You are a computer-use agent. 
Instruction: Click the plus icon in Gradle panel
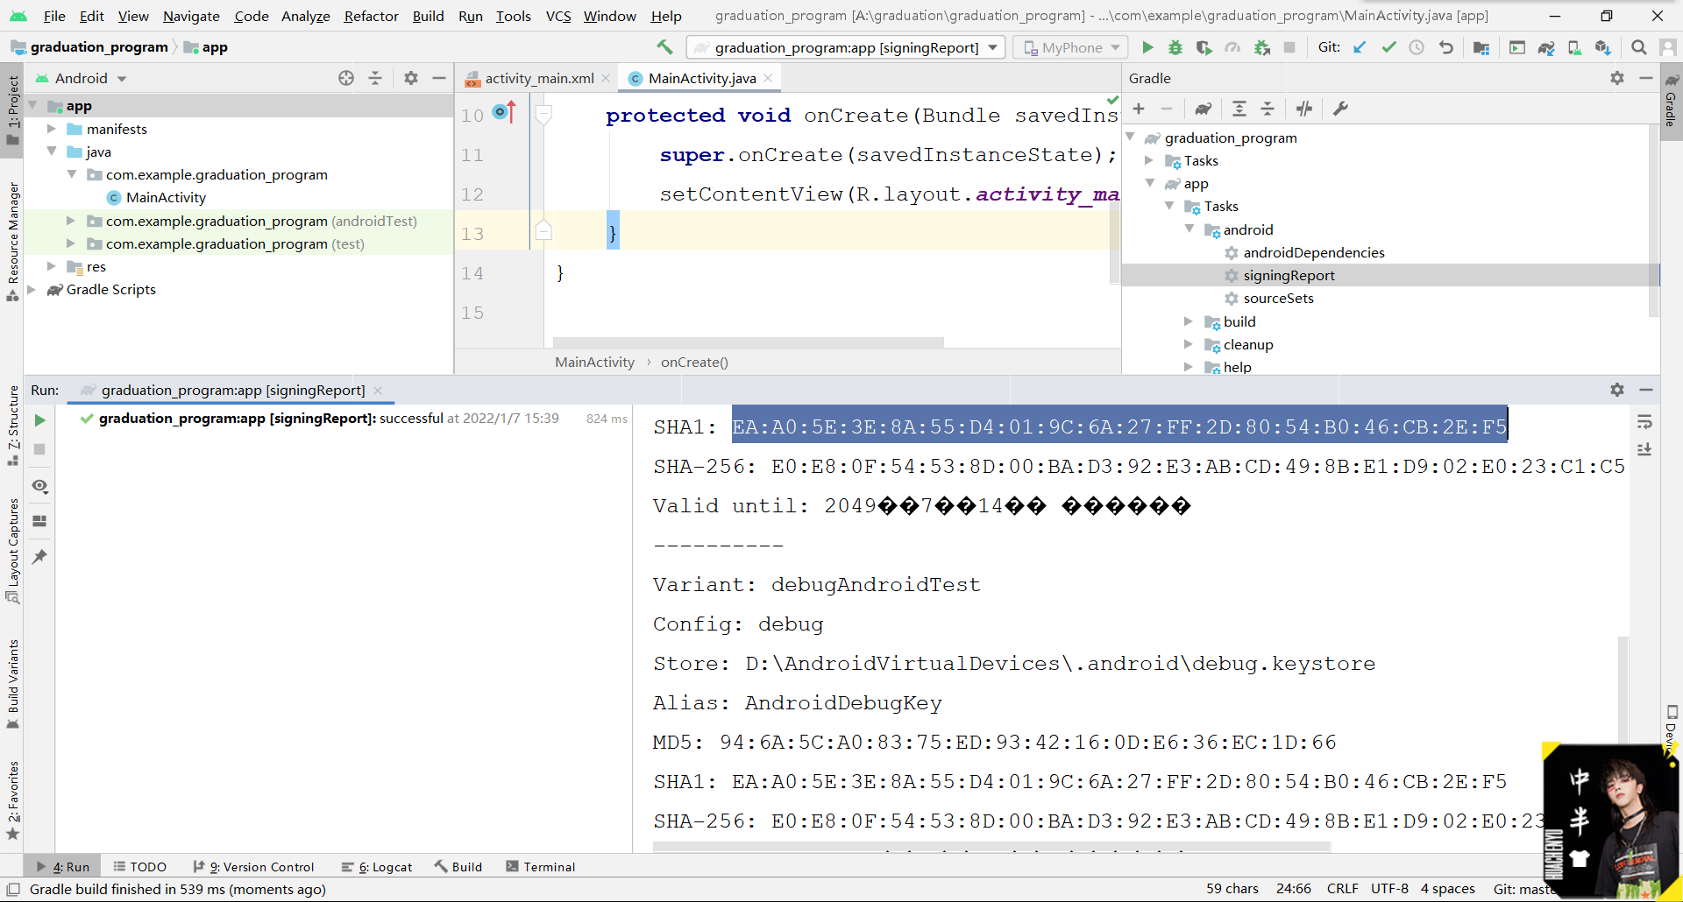point(1139,109)
